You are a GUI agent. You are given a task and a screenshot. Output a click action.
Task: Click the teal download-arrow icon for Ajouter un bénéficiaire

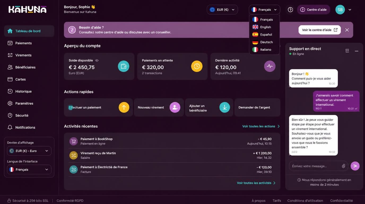click(x=225, y=107)
